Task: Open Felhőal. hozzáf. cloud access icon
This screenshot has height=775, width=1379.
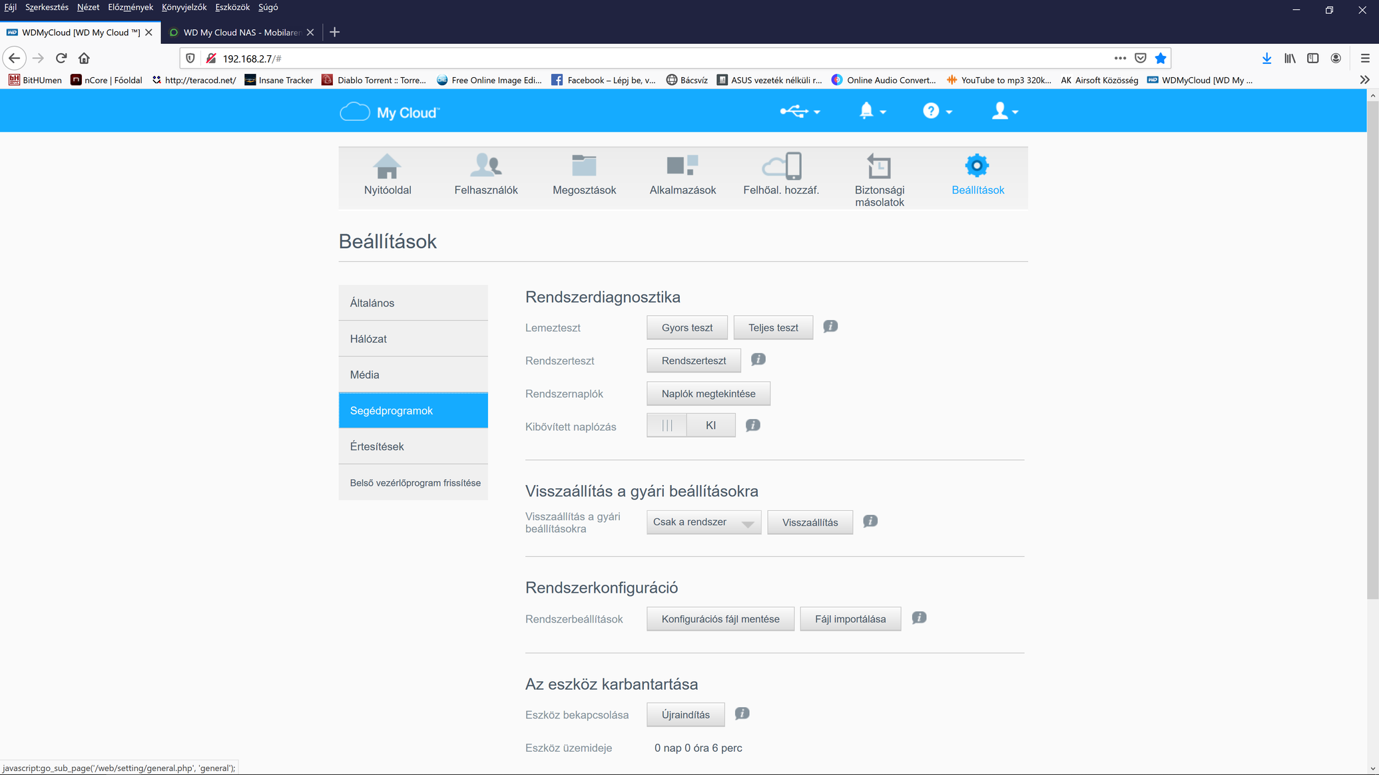Action: pos(781,167)
